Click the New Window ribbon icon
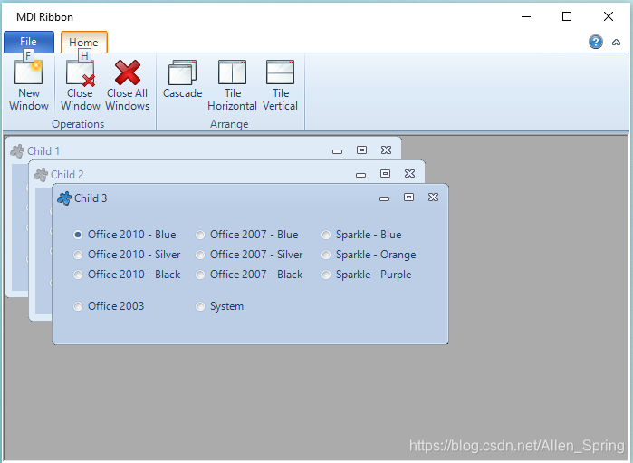The image size is (633, 463). [29, 72]
